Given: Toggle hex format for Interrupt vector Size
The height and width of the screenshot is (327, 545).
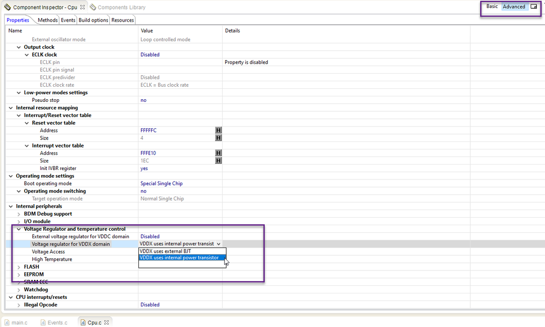Looking at the screenshot, I should pos(218,160).
